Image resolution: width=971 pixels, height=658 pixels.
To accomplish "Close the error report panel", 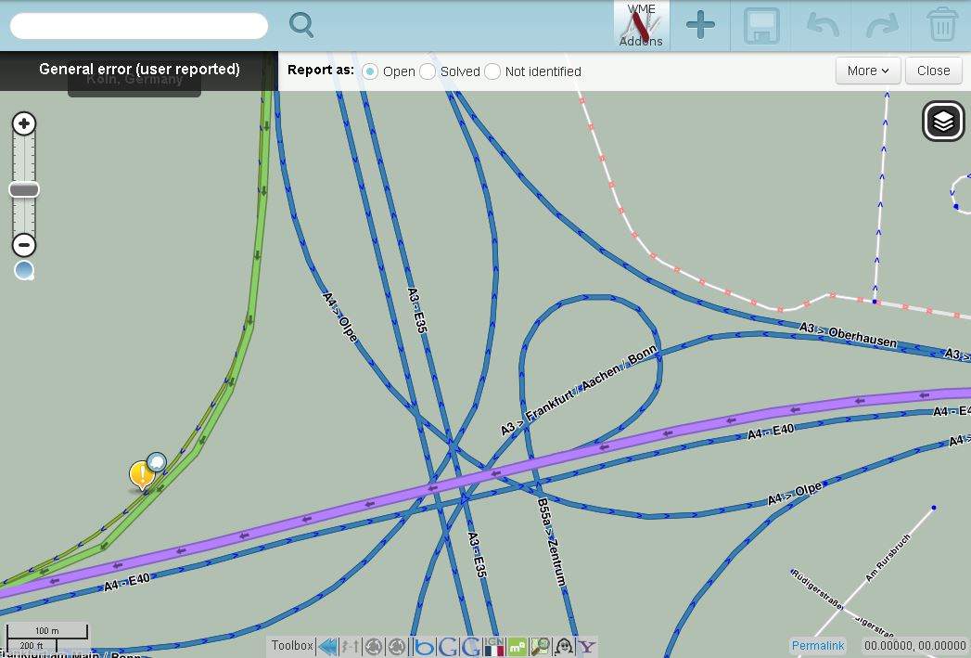I will tap(933, 71).
